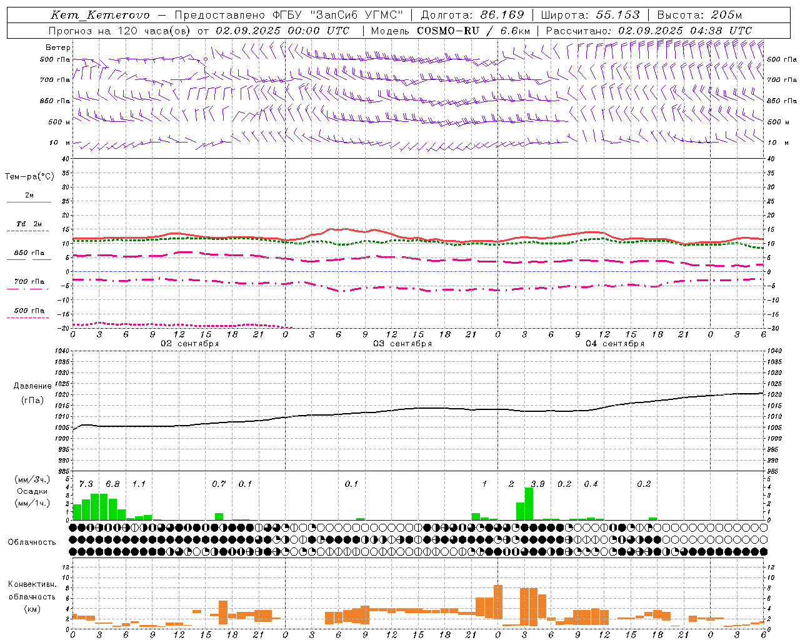Select the Давление pressure panel label
This screenshot has height=640, width=800.
coord(32,386)
